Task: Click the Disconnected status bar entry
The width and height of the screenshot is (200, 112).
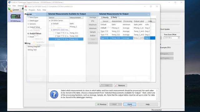Action: coord(157,110)
